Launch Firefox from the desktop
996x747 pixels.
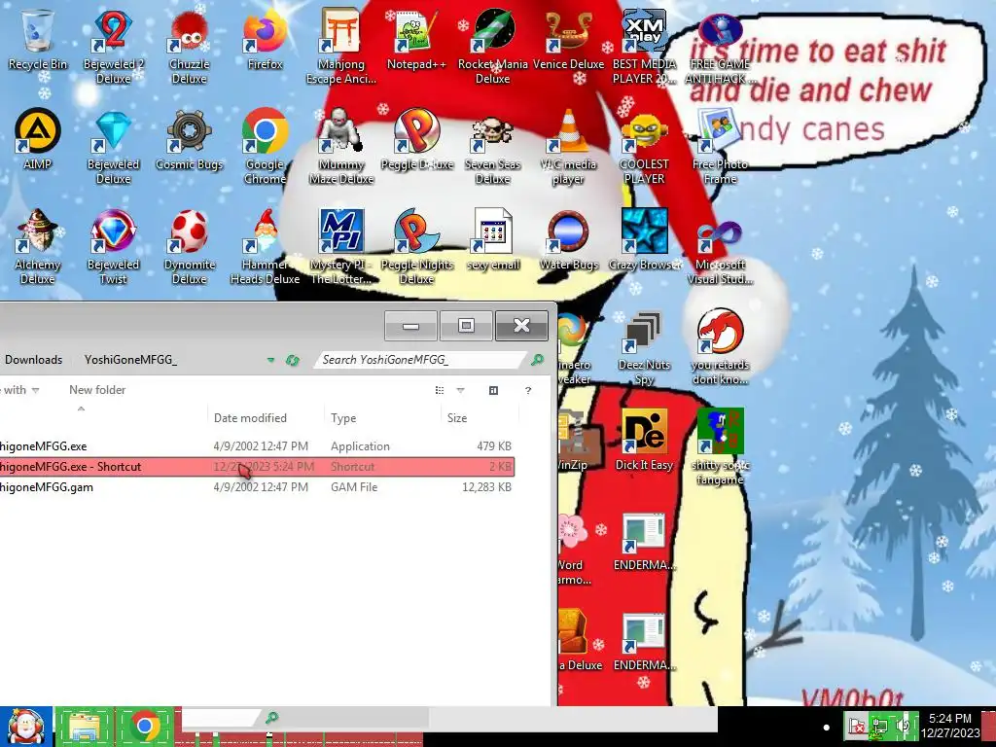pyautogui.click(x=265, y=39)
